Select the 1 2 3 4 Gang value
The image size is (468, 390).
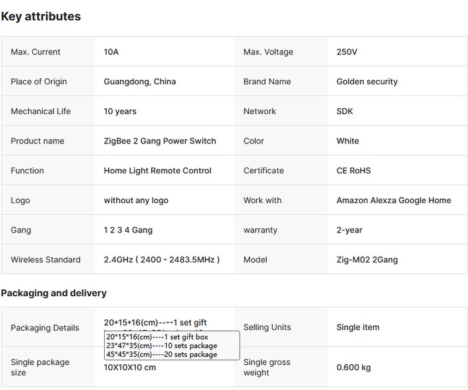click(x=128, y=230)
